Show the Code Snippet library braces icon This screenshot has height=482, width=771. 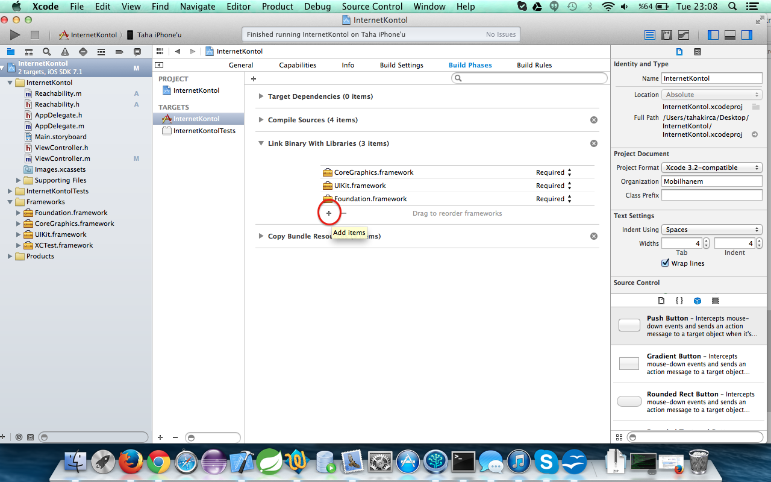[x=679, y=301]
